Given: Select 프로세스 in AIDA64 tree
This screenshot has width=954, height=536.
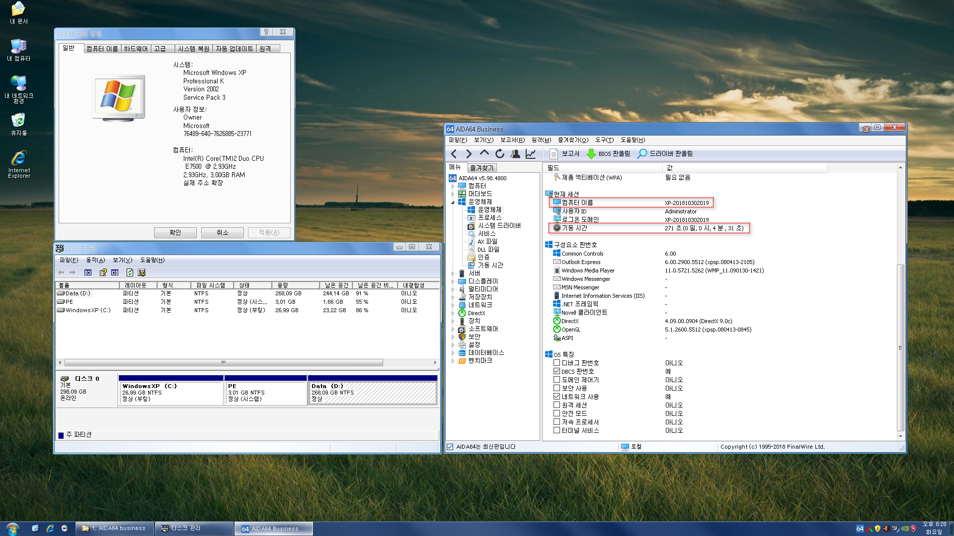Looking at the screenshot, I should click(484, 218).
